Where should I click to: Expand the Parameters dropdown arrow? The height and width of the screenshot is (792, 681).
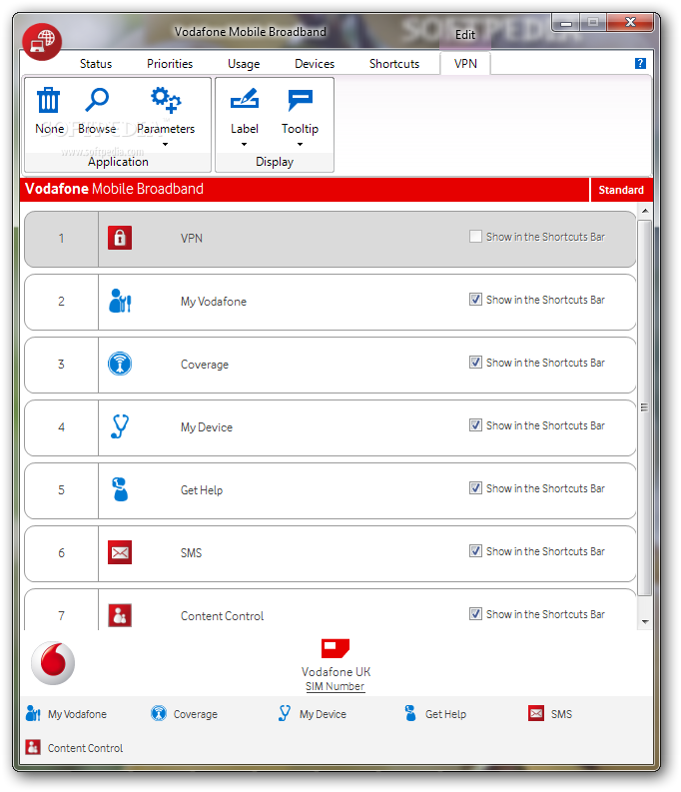point(165,145)
